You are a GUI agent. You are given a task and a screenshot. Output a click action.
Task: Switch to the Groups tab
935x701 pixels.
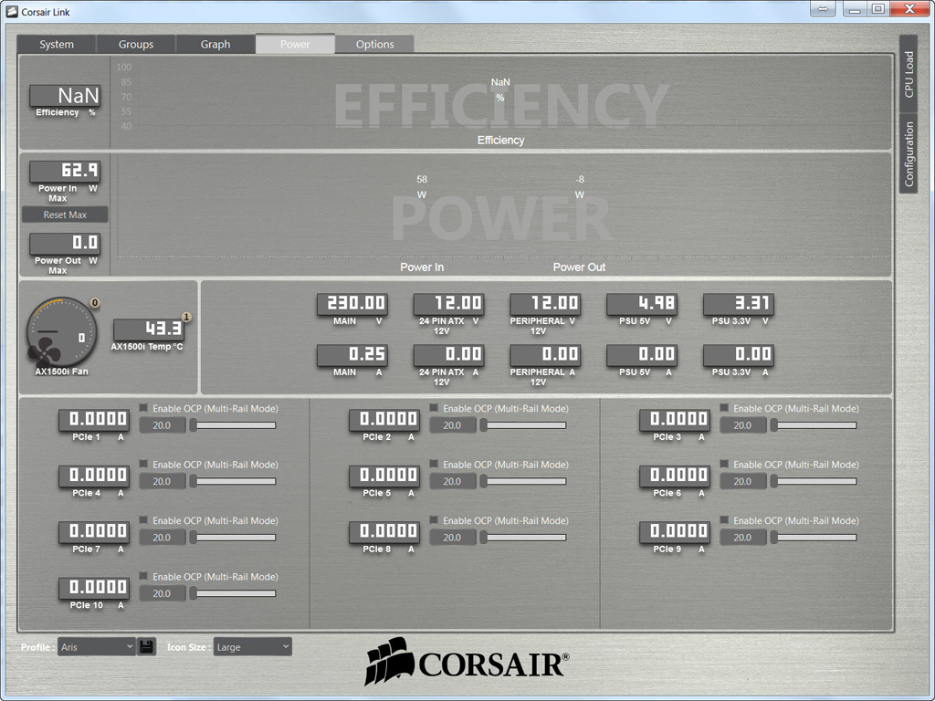(136, 44)
